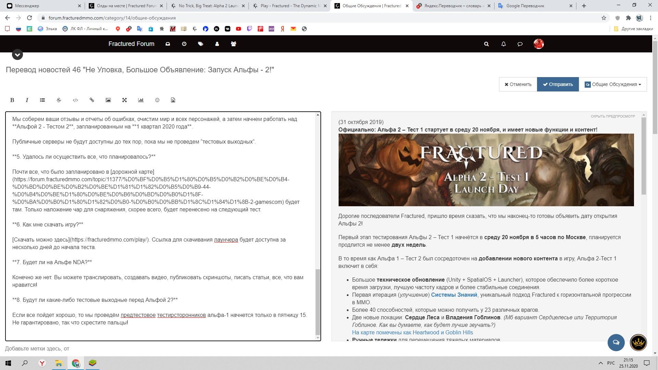Viewport: 658px width, 370px height.
Task: Apply italic formatting in composer
Action: tap(27, 100)
